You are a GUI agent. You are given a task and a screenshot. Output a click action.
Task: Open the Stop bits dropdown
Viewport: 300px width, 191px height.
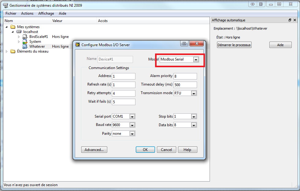point(194,116)
